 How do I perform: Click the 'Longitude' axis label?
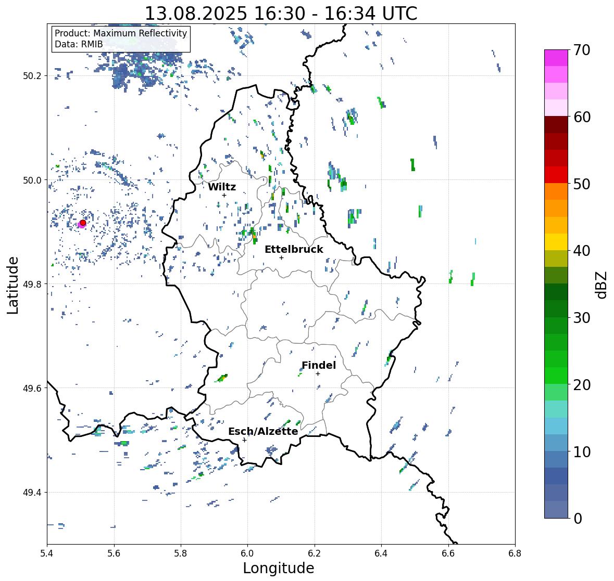click(x=279, y=568)
